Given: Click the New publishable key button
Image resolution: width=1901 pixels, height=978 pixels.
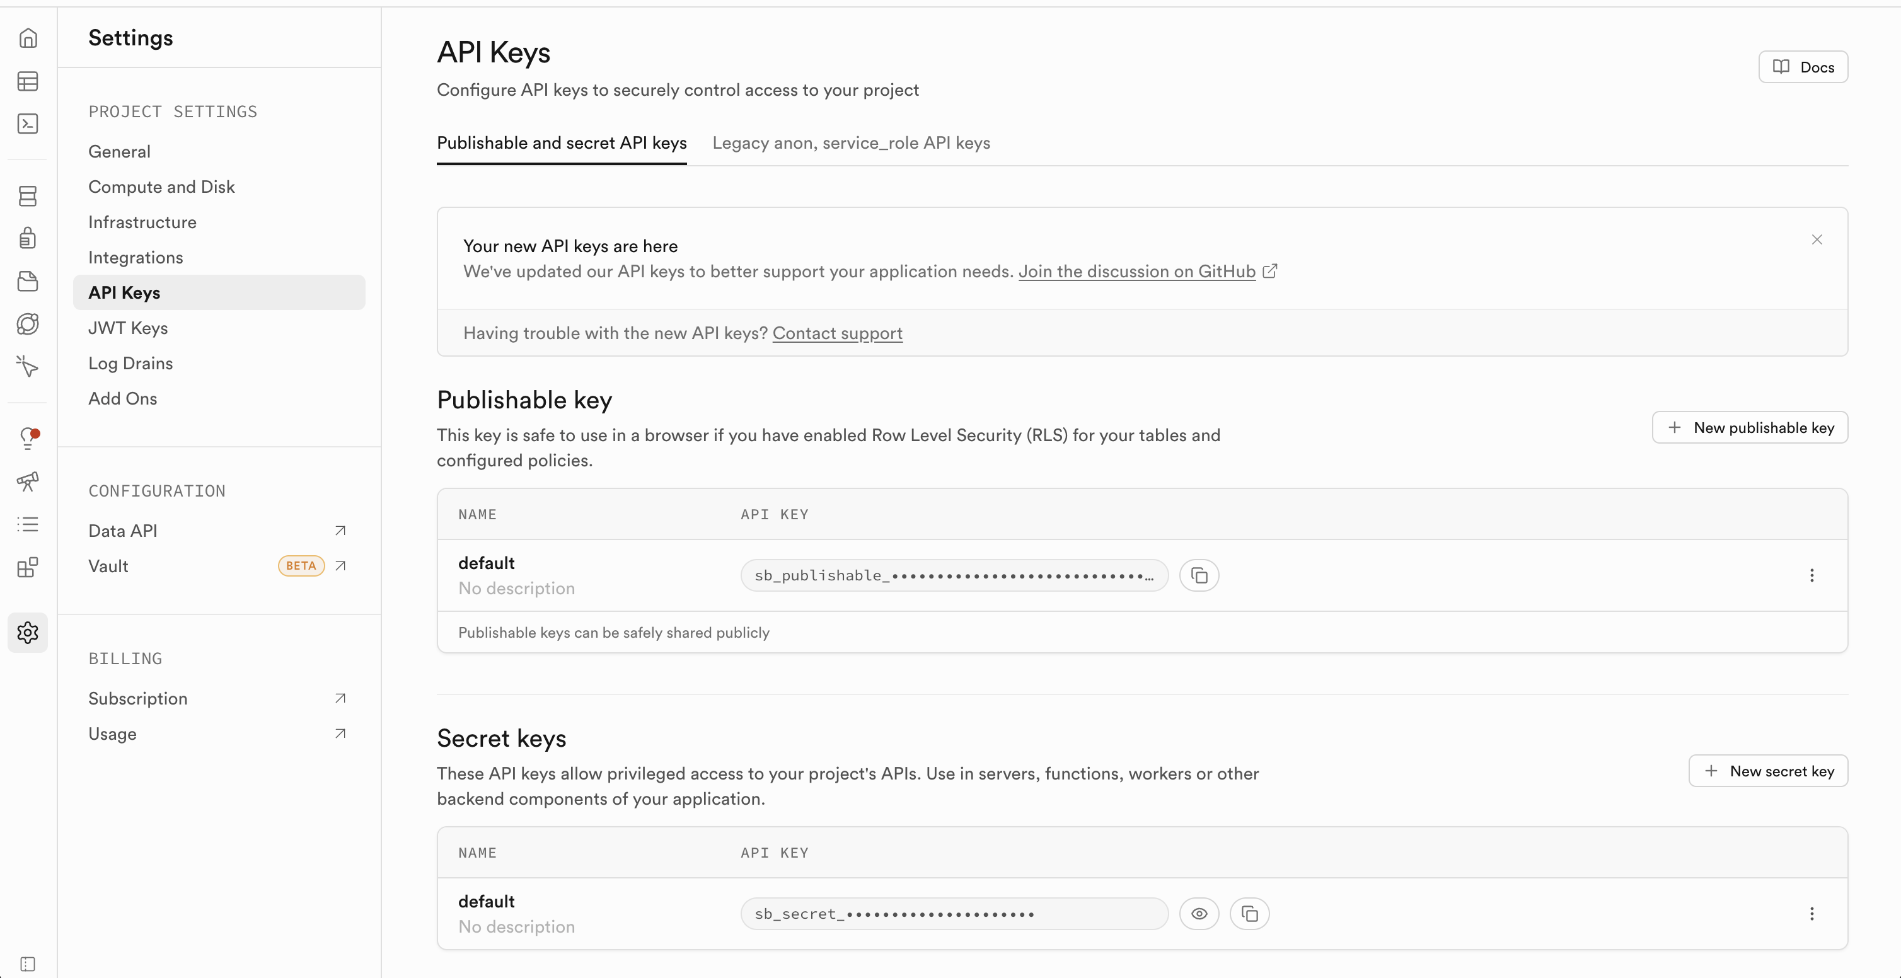Looking at the screenshot, I should [x=1749, y=428].
